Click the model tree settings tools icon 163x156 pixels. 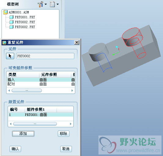coord(40,4)
